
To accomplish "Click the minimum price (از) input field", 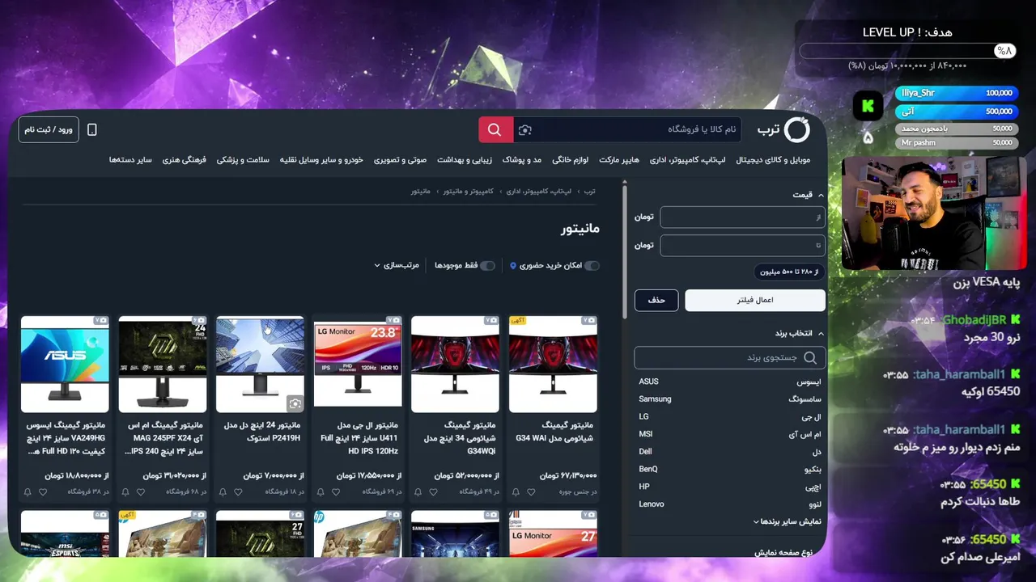I will (742, 217).
